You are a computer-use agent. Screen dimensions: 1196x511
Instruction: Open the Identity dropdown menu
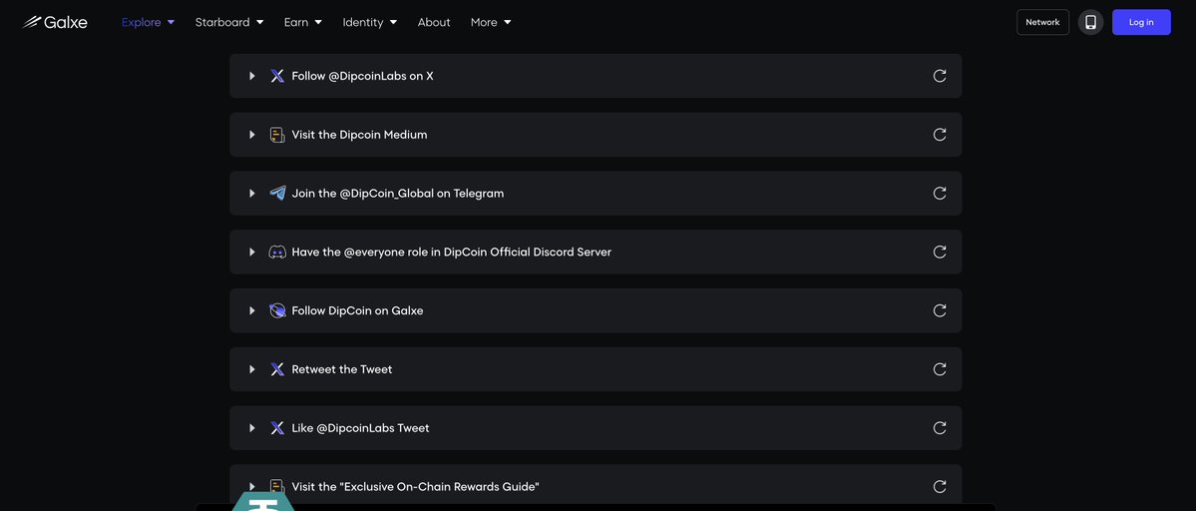tap(370, 22)
